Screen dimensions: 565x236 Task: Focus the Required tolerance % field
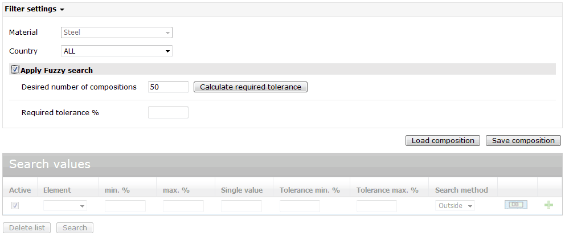click(x=168, y=113)
